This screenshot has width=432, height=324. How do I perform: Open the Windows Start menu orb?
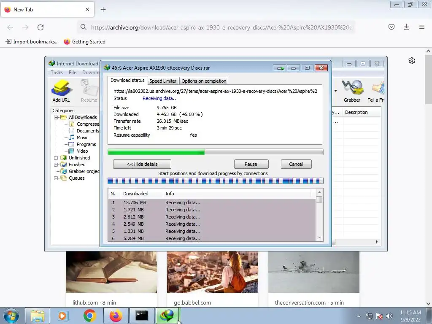[11, 316]
